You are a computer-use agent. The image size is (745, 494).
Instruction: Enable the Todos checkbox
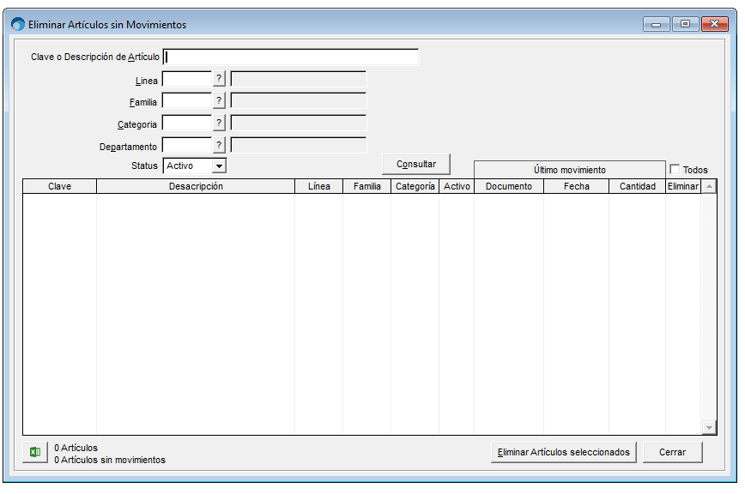(x=675, y=170)
